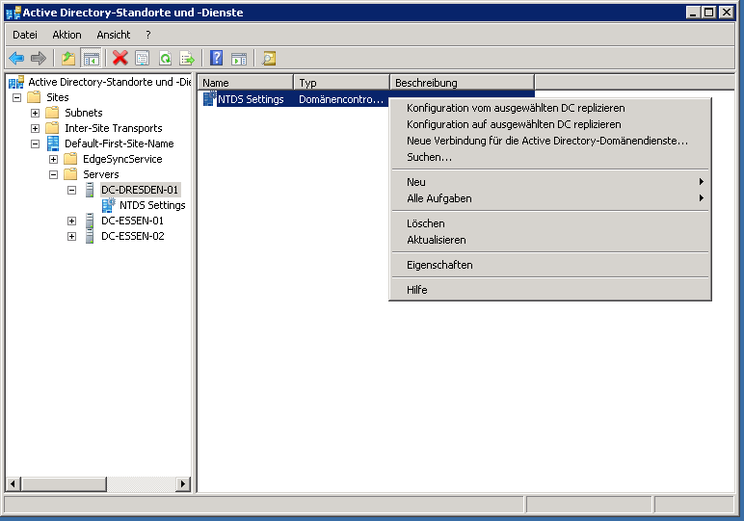This screenshot has width=744, height=521.
Task: Click the folder Up one level icon
Action: [68, 59]
